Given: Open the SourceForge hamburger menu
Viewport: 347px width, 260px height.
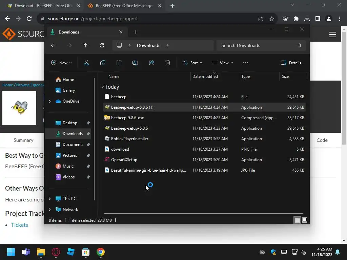Looking at the screenshot, I should click(333, 35).
